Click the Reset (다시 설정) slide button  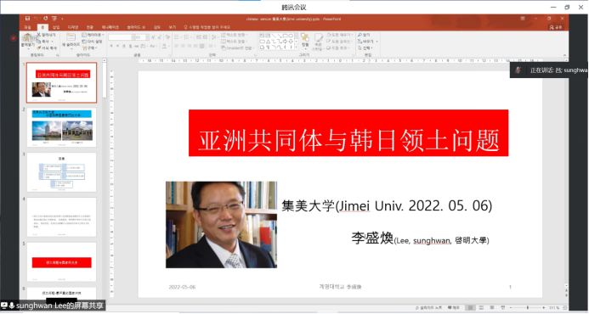(x=92, y=42)
